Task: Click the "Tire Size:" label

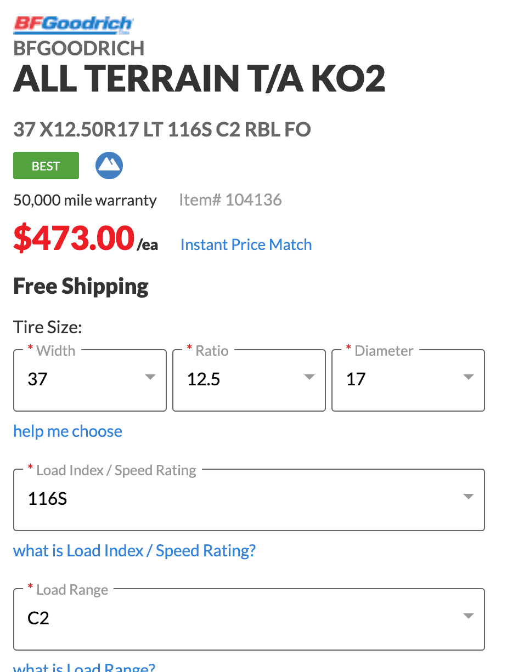Action: coord(48,328)
